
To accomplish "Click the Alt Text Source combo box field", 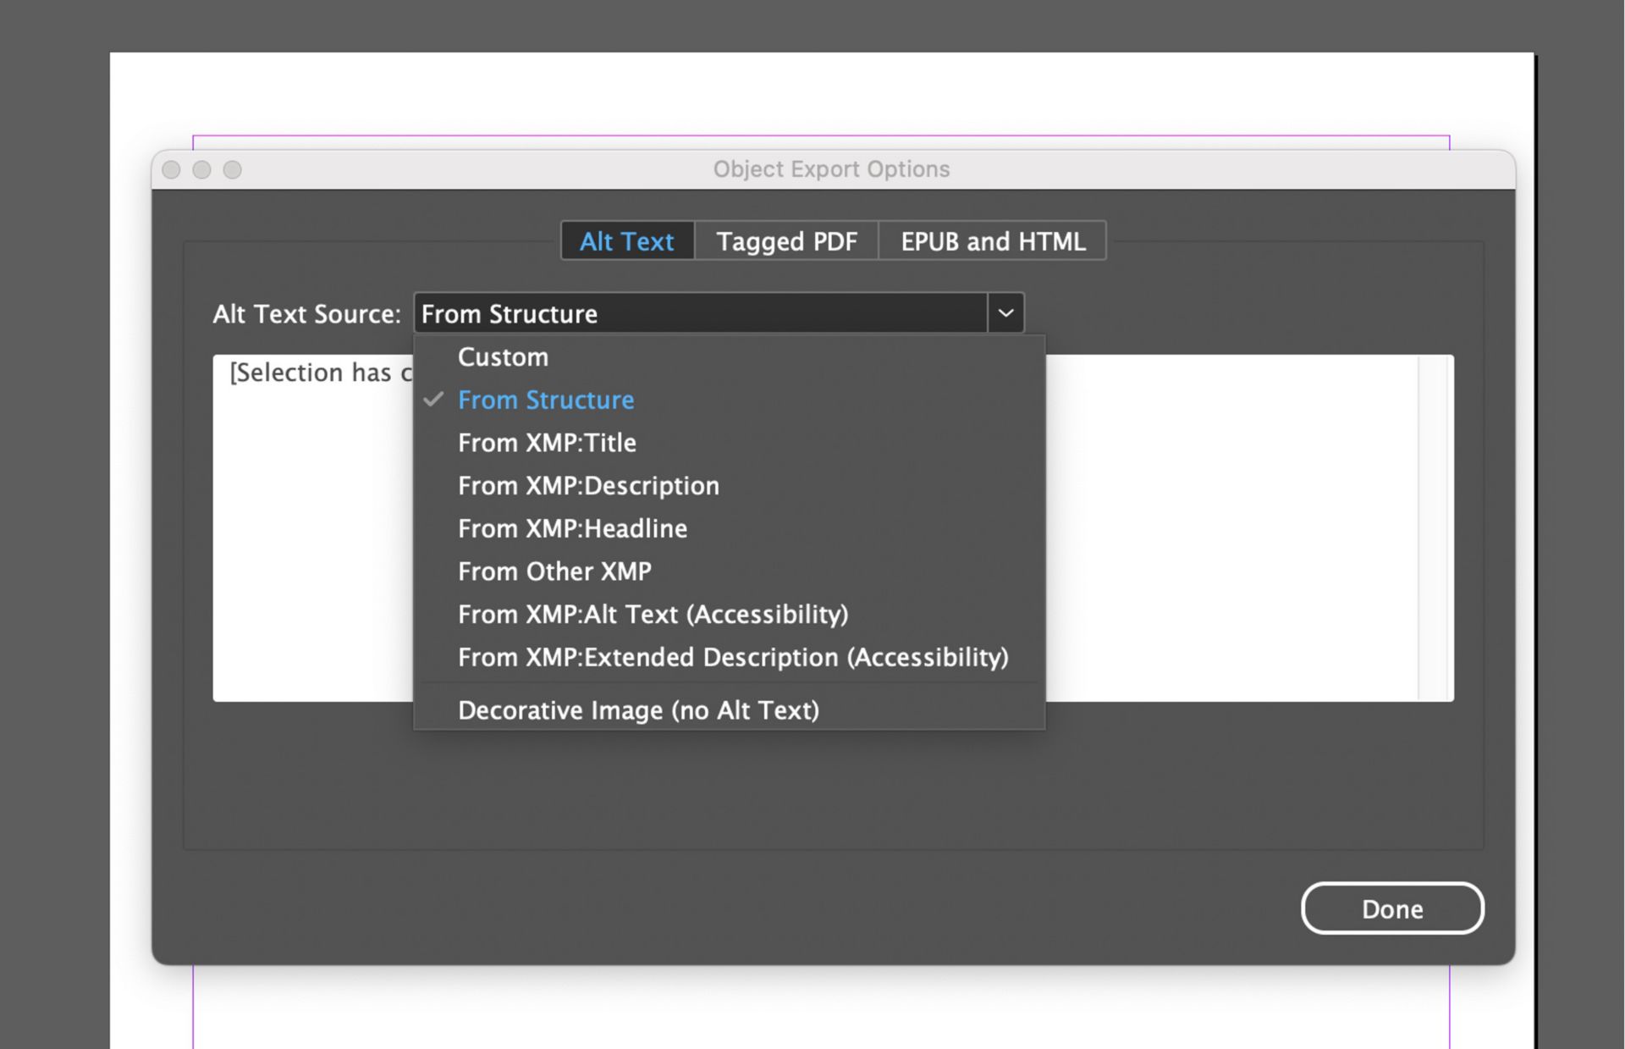I will 702,312.
